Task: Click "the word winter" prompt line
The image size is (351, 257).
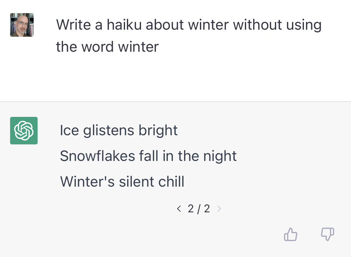Action: coord(107,47)
